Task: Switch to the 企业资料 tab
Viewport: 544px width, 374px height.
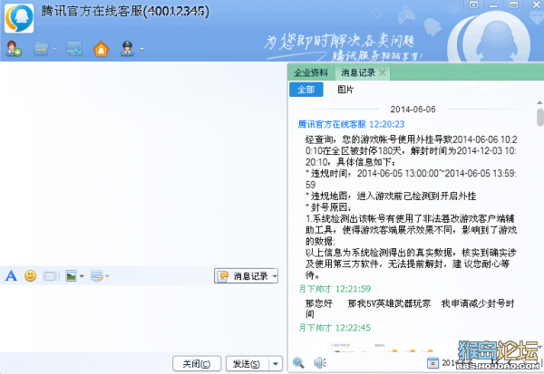Action: (311, 72)
